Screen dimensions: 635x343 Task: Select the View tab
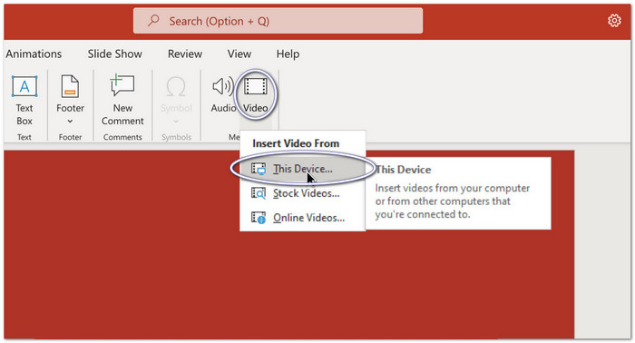239,54
